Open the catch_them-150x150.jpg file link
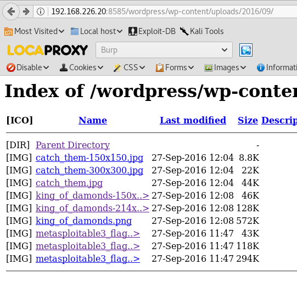 89,157
